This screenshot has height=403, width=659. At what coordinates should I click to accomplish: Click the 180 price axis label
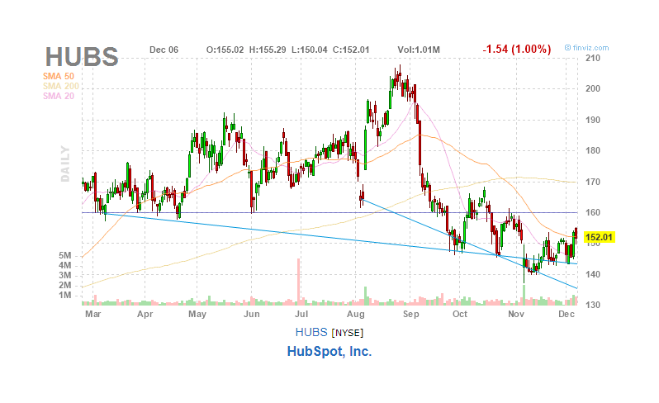click(593, 150)
